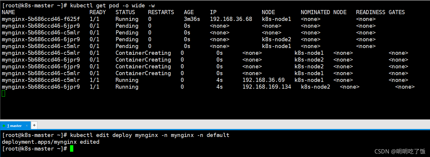This screenshot has height=157, width=430.
Task: Click the READY column header text
Action: pos(98,12)
